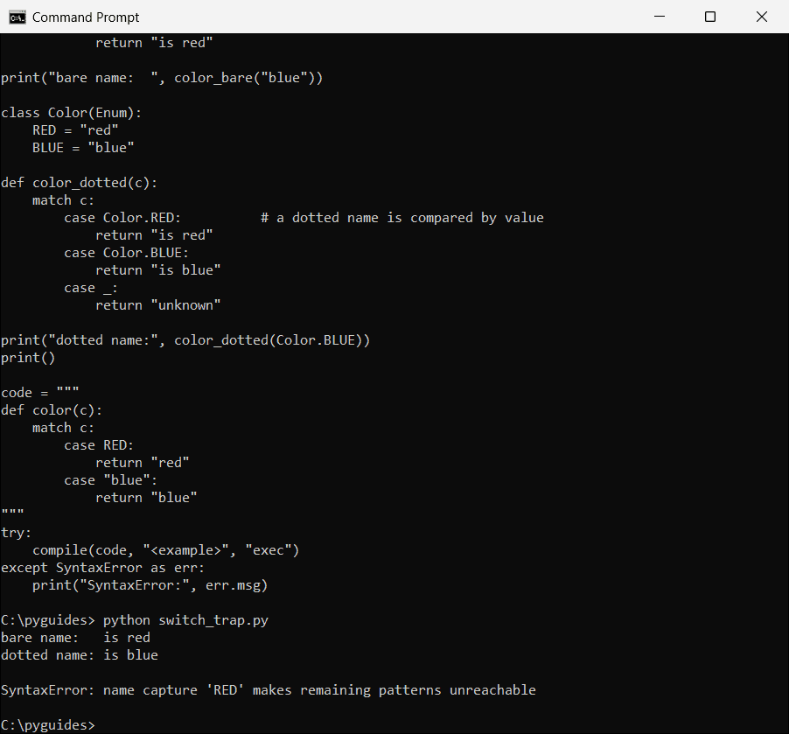This screenshot has height=734, width=789.
Task: Click the command 'python switch_trap.py'
Action: [x=185, y=620]
